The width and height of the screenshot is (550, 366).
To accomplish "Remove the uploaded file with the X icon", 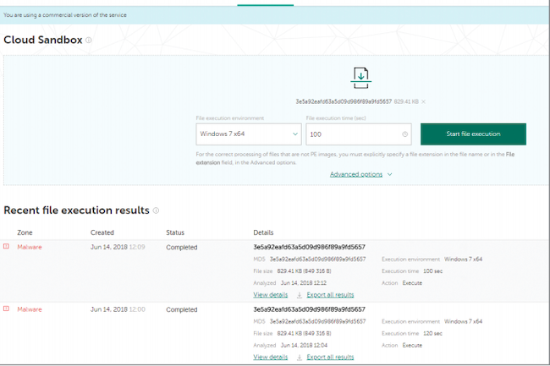I will 423,102.
